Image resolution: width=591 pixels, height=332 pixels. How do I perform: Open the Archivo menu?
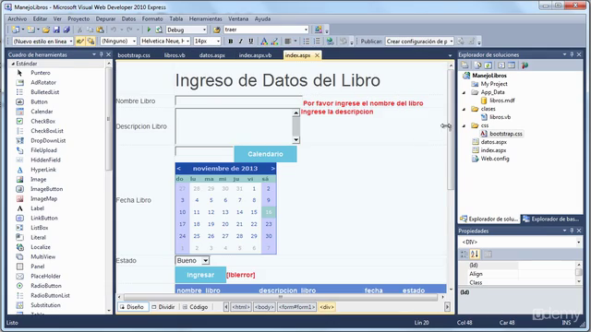click(18, 18)
